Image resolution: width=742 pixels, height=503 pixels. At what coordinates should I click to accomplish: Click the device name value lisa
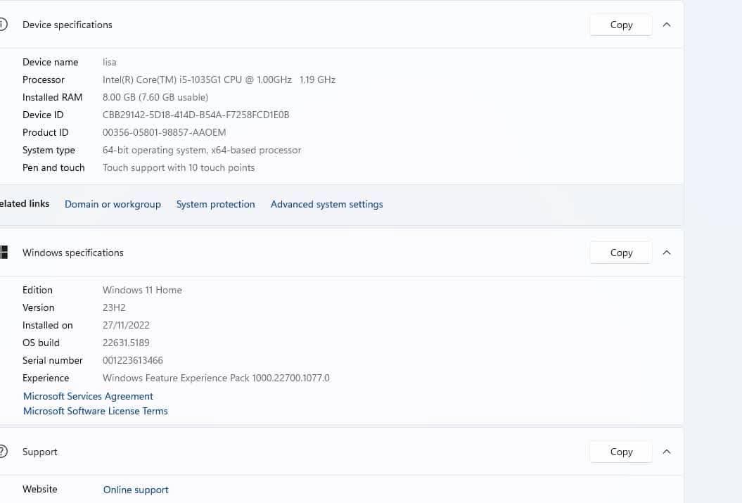coord(110,62)
